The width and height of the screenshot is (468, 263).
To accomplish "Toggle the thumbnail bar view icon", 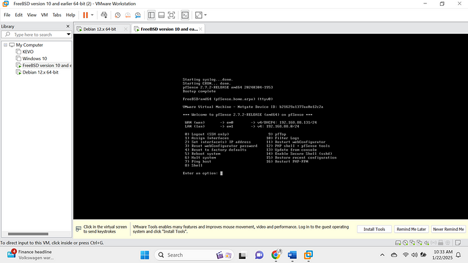I will (161, 15).
